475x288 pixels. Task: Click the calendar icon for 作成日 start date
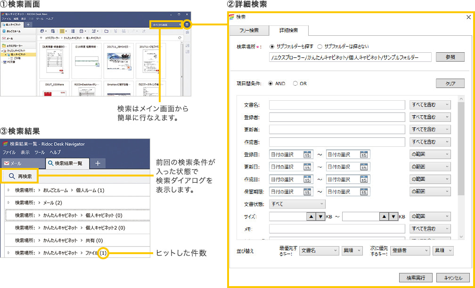(307, 179)
